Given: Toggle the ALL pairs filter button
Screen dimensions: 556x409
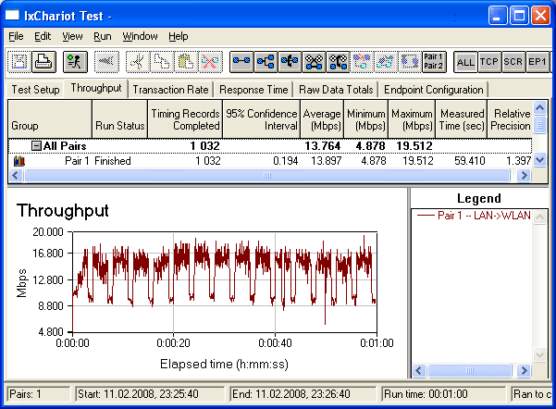Looking at the screenshot, I should pyautogui.click(x=465, y=62).
